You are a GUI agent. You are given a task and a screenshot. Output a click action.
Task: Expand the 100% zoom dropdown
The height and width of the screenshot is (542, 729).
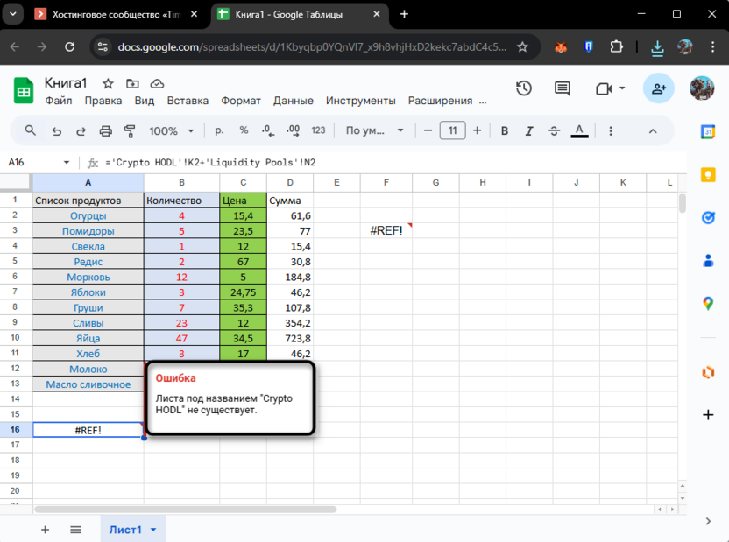tap(171, 131)
